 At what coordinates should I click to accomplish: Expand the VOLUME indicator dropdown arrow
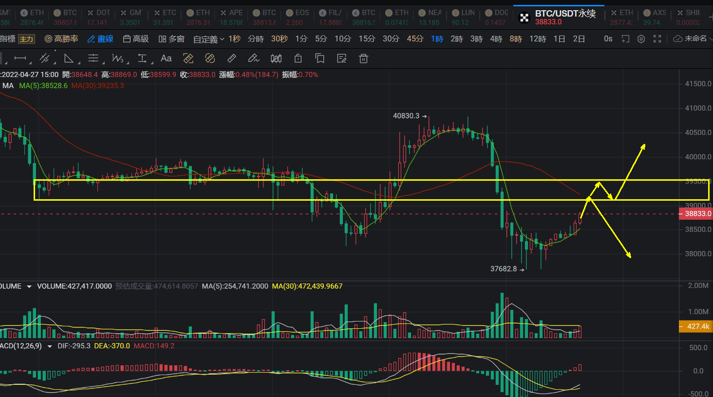pos(29,286)
